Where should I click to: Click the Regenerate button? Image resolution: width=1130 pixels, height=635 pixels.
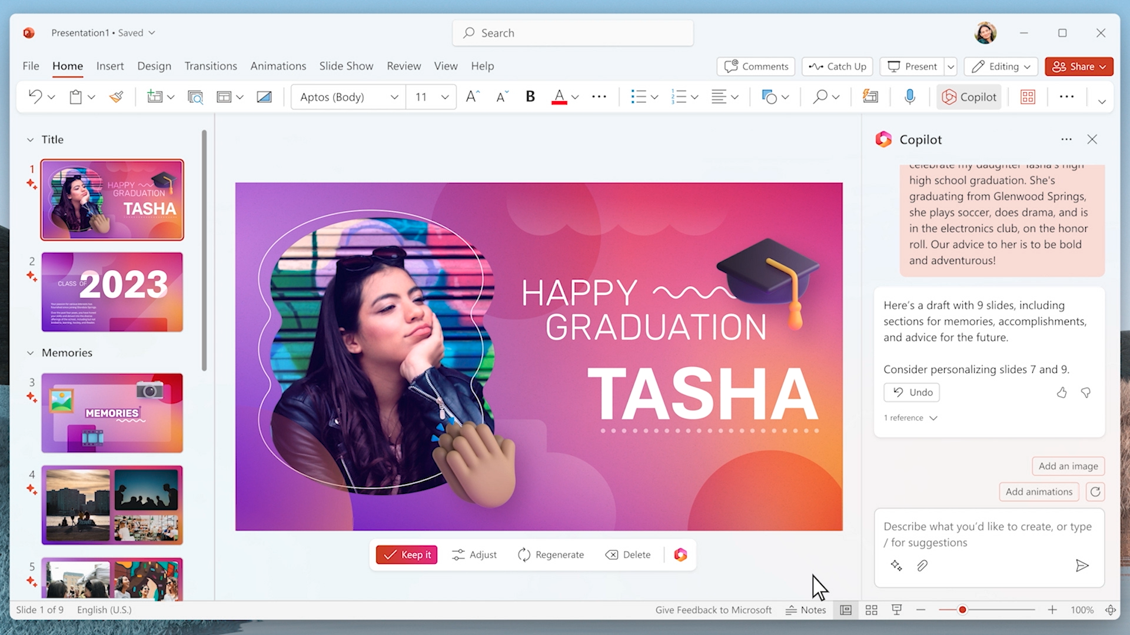point(551,554)
